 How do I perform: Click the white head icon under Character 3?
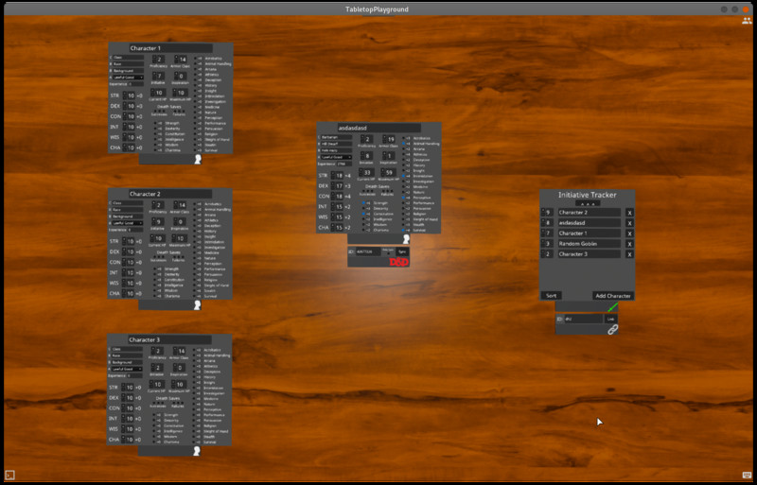pyautogui.click(x=197, y=451)
